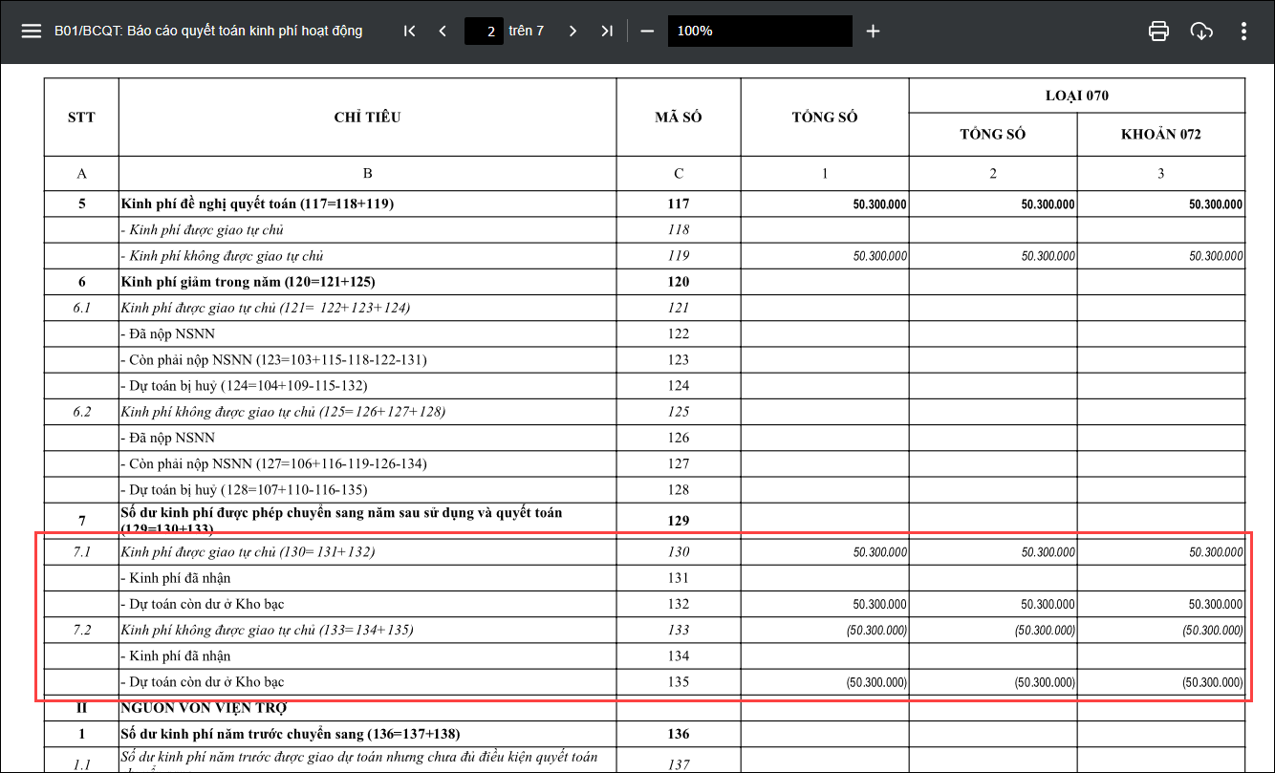Zoom in with the plus button
The width and height of the screenshot is (1275, 773).
873,31
